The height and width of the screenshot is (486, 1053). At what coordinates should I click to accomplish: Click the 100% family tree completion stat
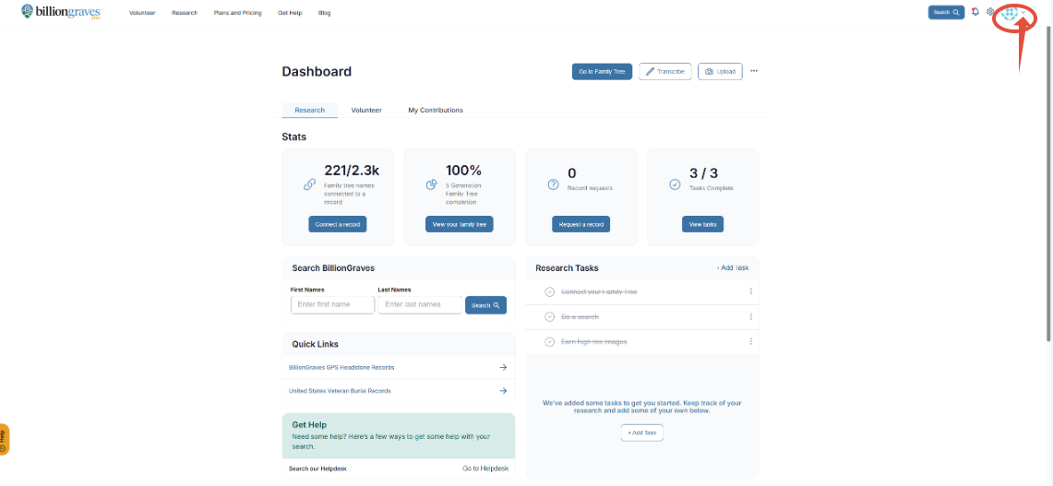coord(463,171)
